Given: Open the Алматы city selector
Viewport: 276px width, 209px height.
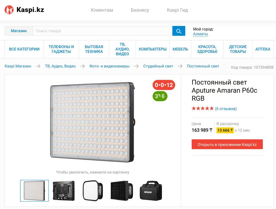Looking at the screenshot, I should click(x=200, y=34).
